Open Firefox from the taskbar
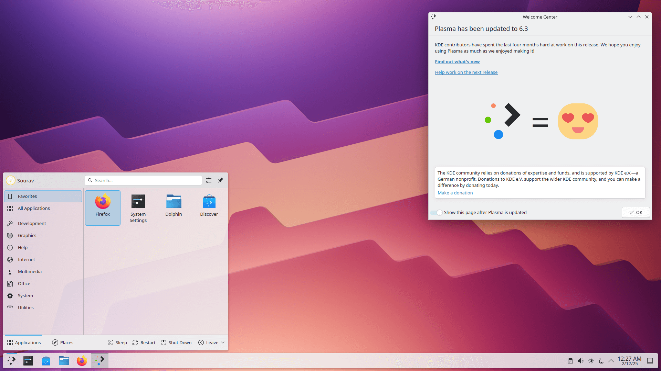661x371 pixels. (81, 361)
